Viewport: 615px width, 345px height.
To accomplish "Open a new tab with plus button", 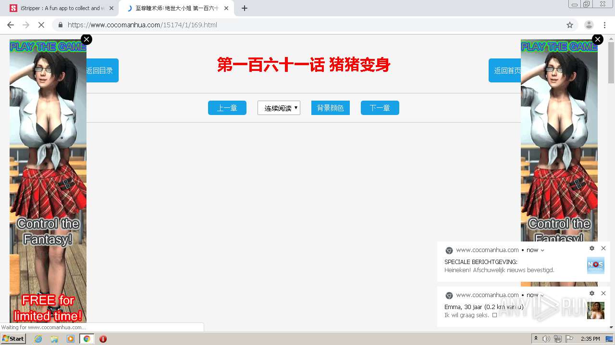I will click(245, 8).
